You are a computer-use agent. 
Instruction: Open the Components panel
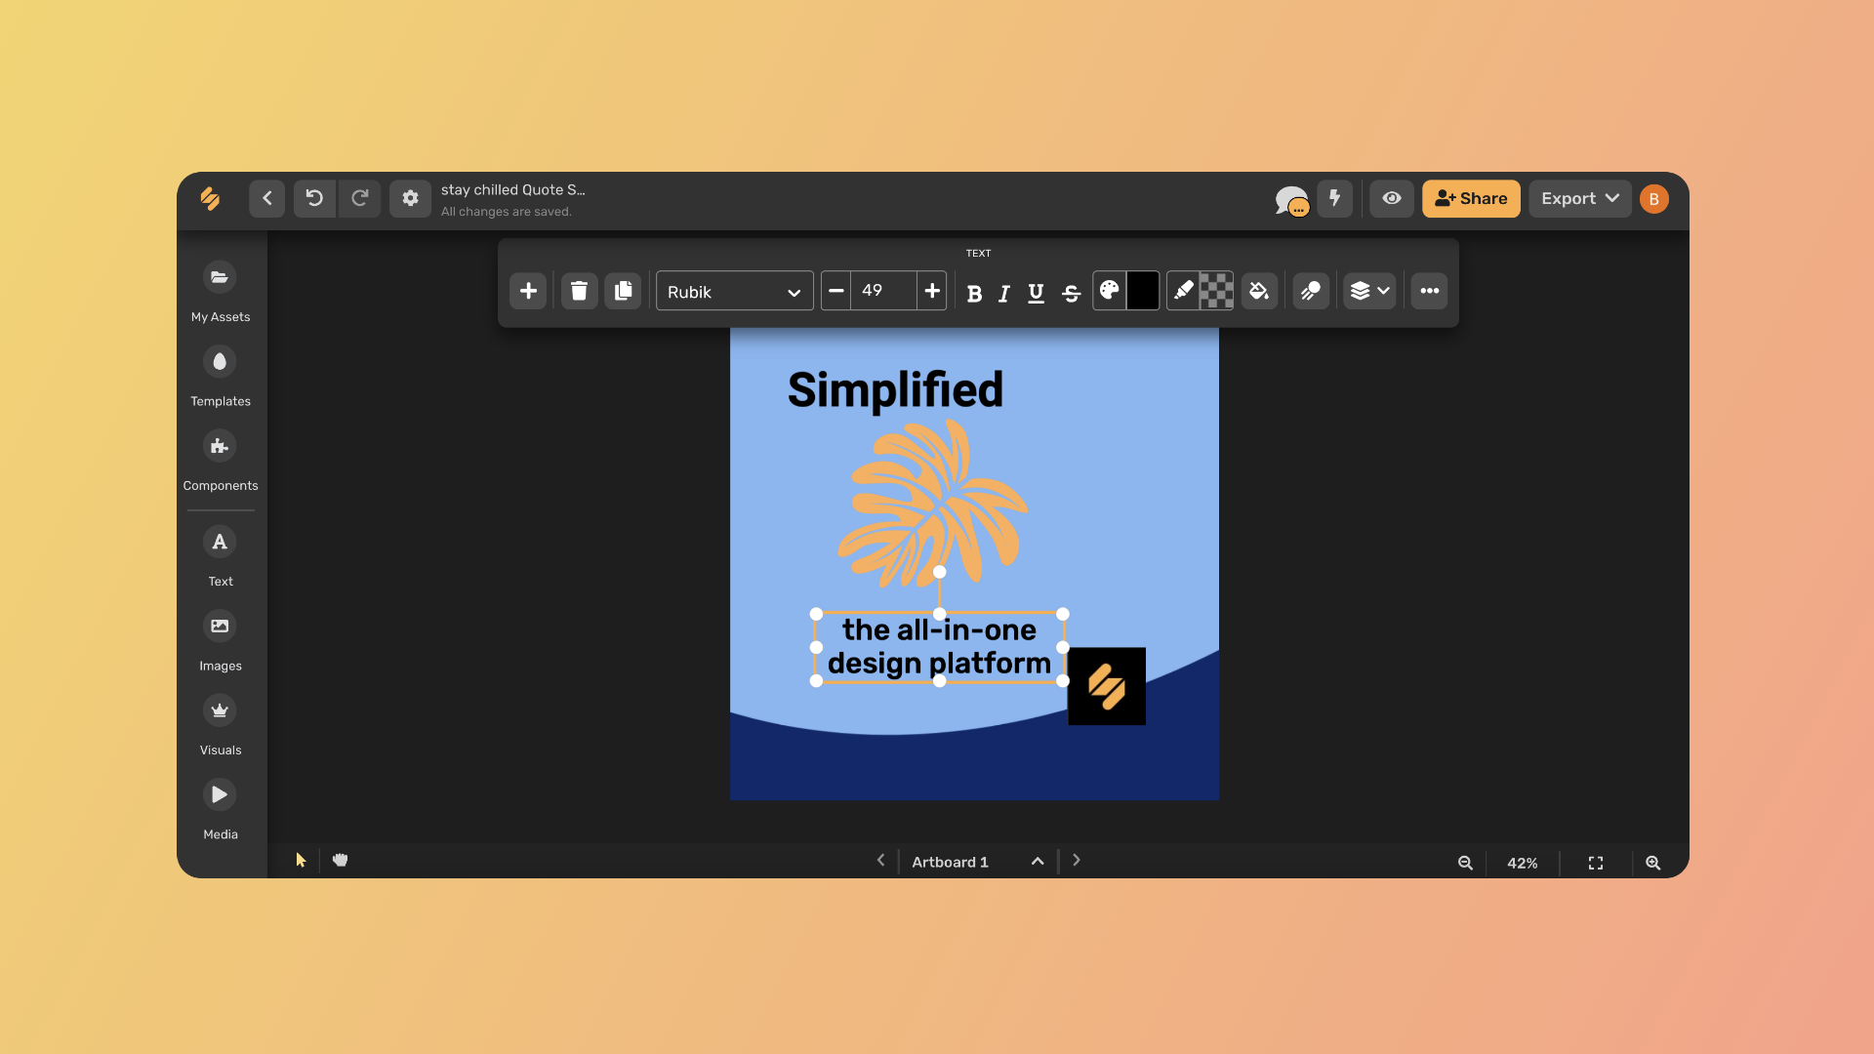(x=221, y=460)
